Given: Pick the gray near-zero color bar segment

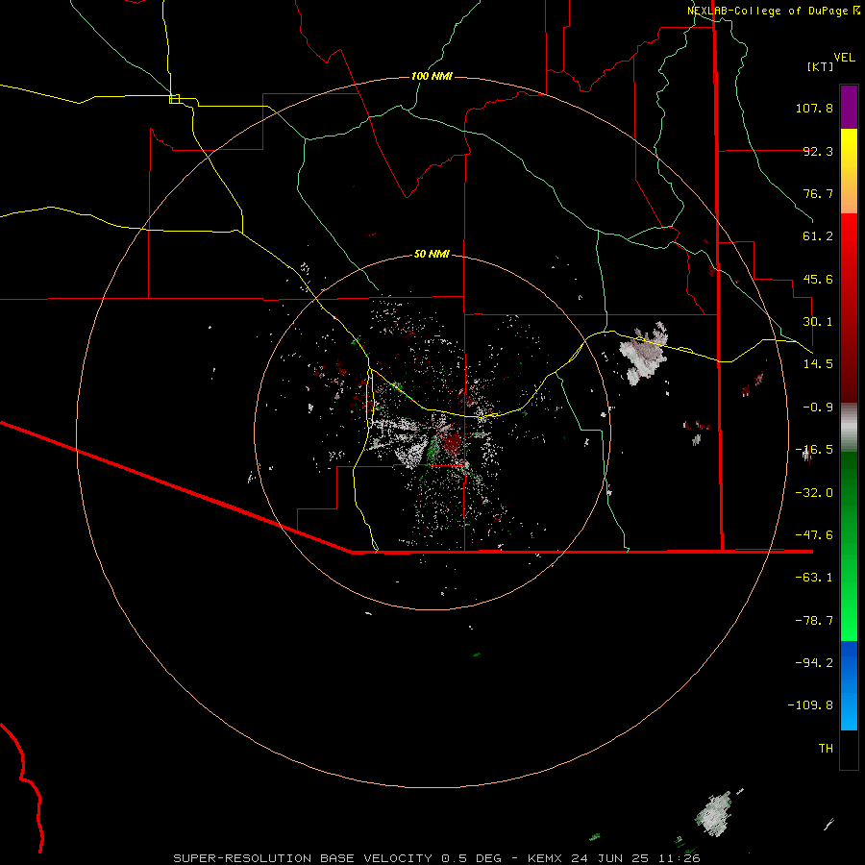Looking at the screenshot, I should coord(849,427).
